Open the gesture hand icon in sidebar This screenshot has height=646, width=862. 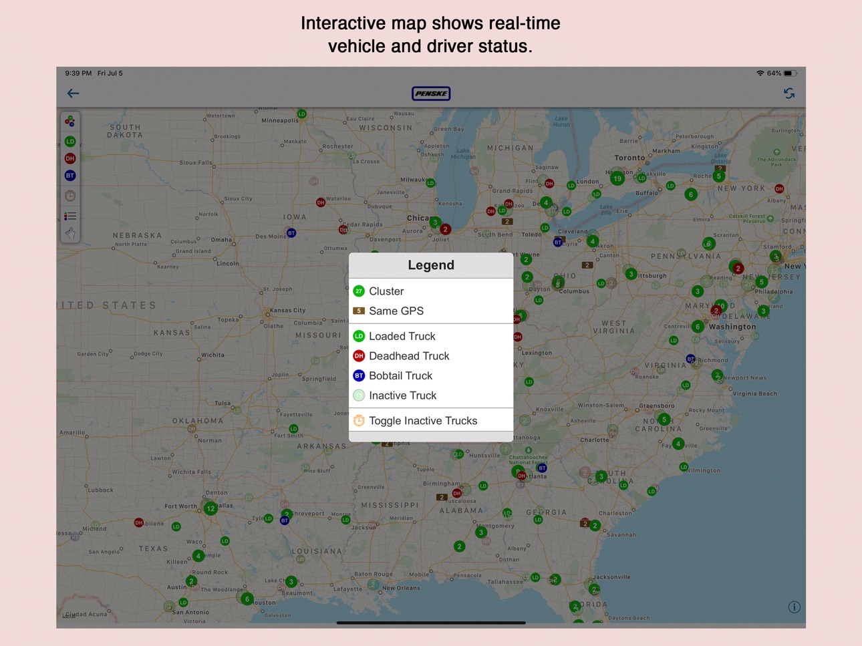tap(70, 233)
